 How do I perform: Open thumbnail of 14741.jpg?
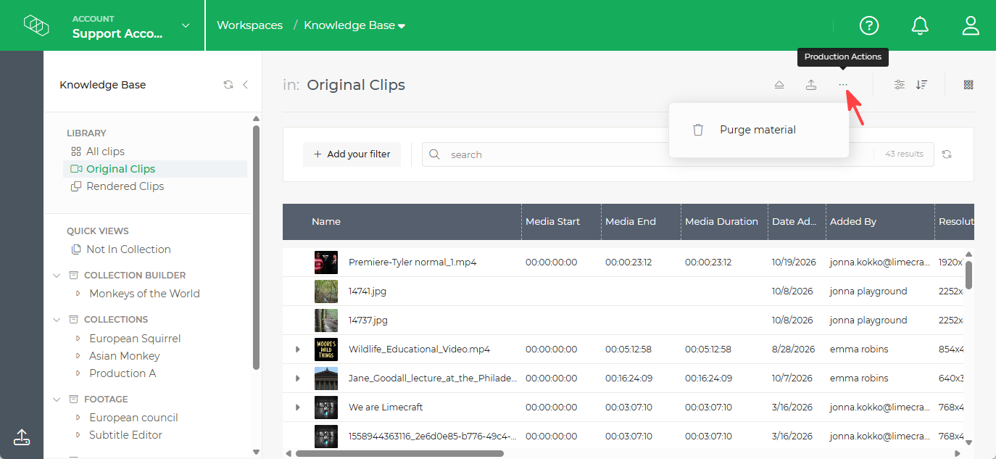tap(326, 291)
